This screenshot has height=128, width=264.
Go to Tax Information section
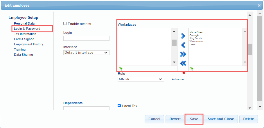pos(25,34)
